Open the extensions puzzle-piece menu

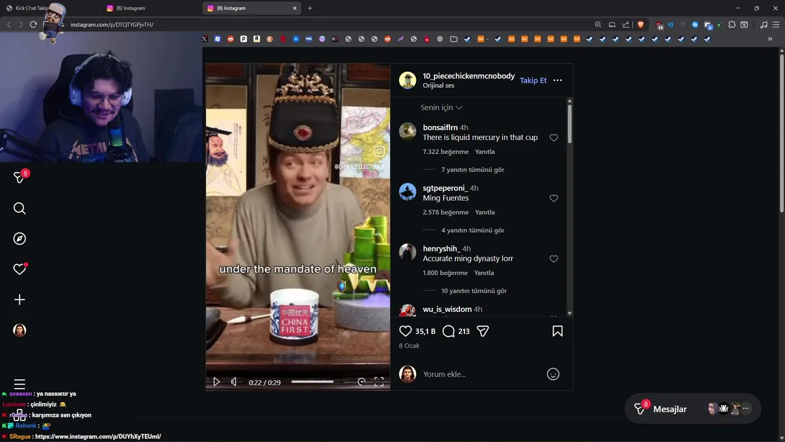click(x=732, y=25)
